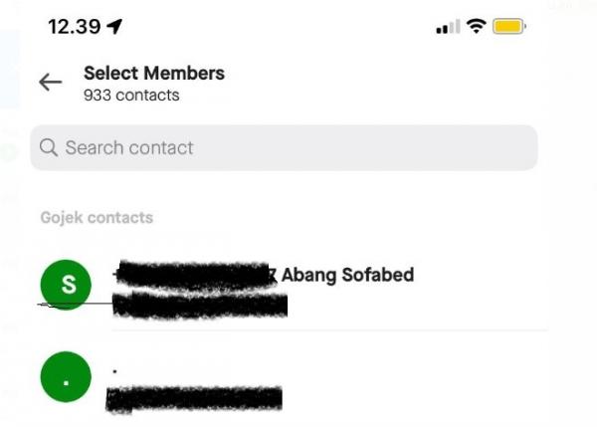Click the search magnifier icon
597x427 pixels.
pos(49,148)
